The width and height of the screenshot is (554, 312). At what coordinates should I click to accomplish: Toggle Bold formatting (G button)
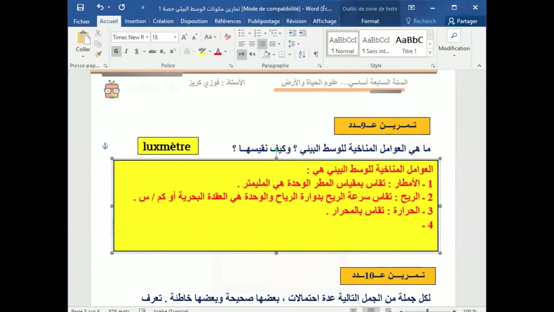coord(116,51)
